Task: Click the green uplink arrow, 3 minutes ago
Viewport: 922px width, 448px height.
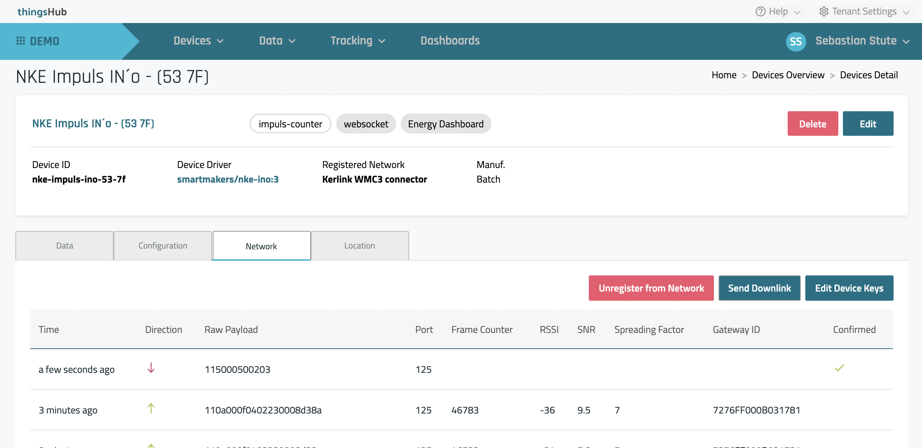Action: (151, 409)
